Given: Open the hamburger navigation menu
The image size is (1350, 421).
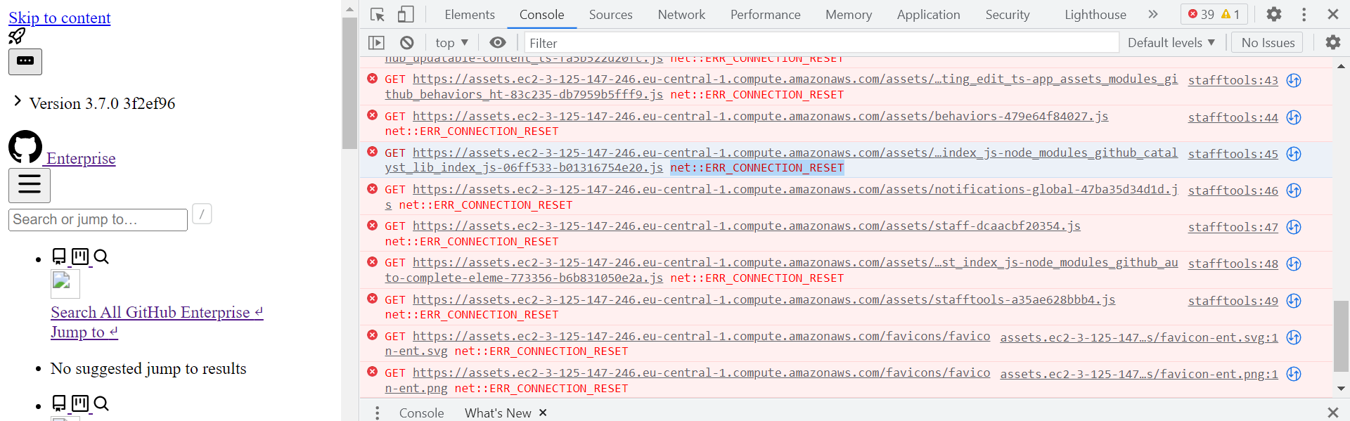Looking at the screenshot, I should point(29,185).
